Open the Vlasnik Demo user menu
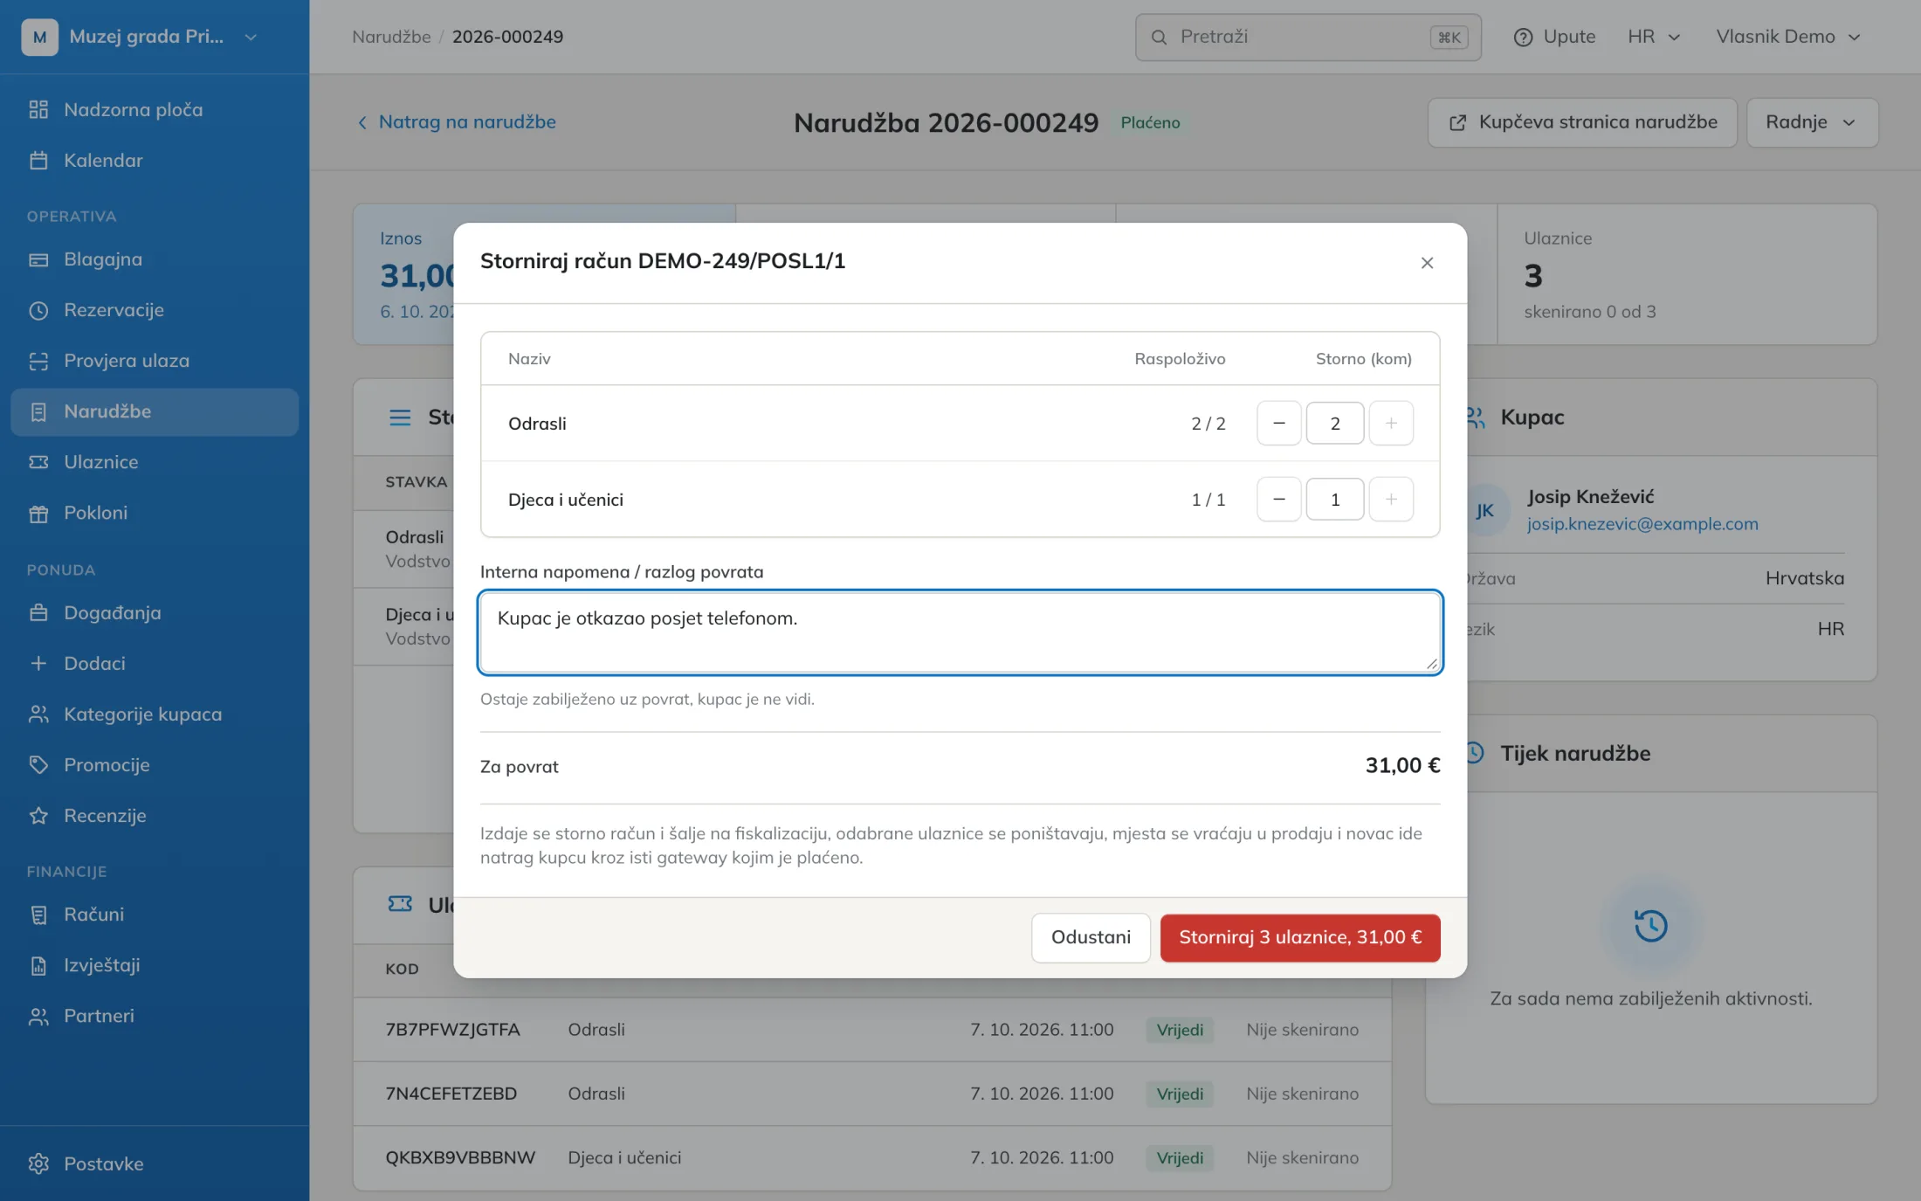Viewport: 1921px width, 1201px height. point(1787,37)
